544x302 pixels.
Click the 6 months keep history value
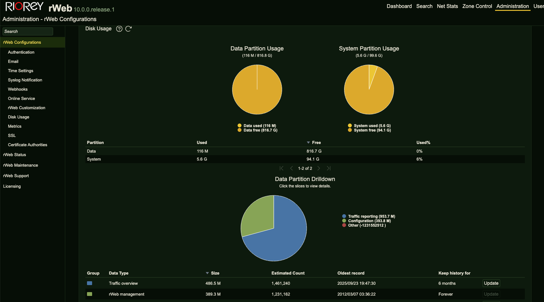point(447,283)
